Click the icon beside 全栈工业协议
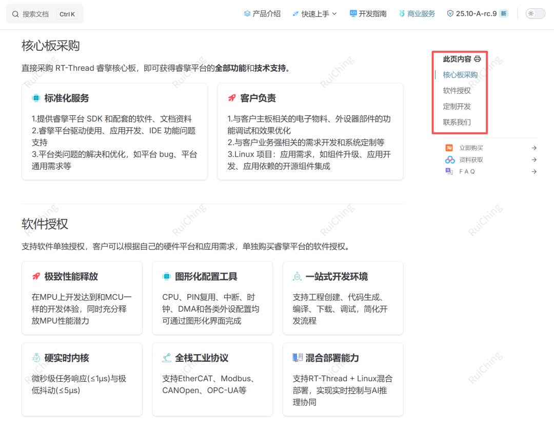 click(166, 358)
